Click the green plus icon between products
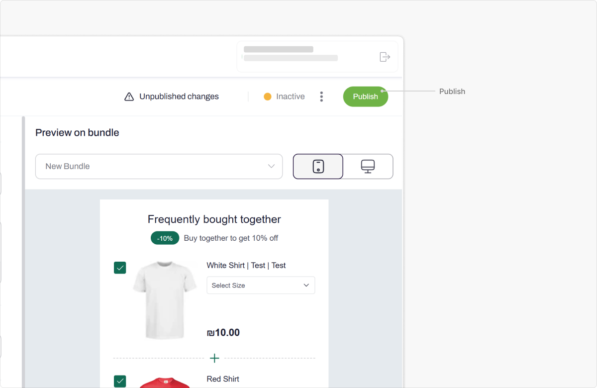Screen dimensions: 597x388 click(214, 358)
